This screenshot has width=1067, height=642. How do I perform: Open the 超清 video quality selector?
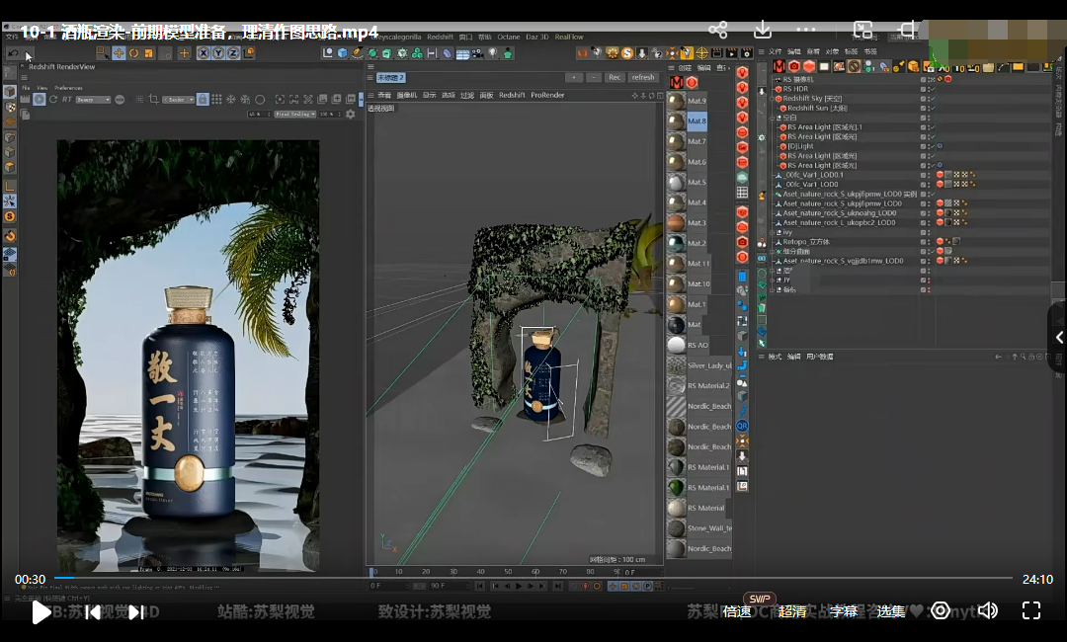(x=792, y=611)
